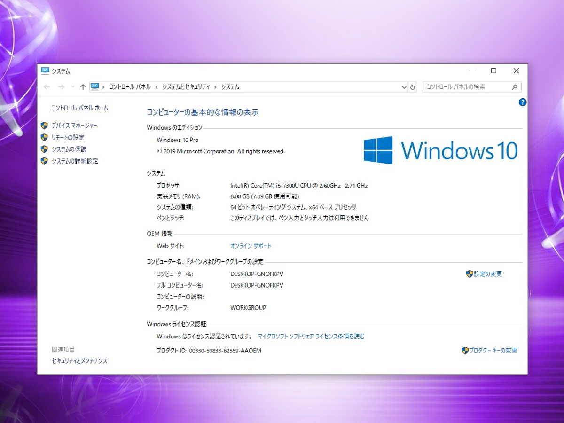
Task: Open オンライン サポート link
Action: [251, 246]
